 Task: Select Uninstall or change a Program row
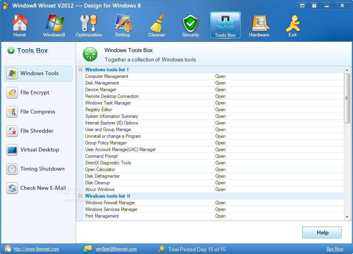pyautogui.click(x=214, y=136)
